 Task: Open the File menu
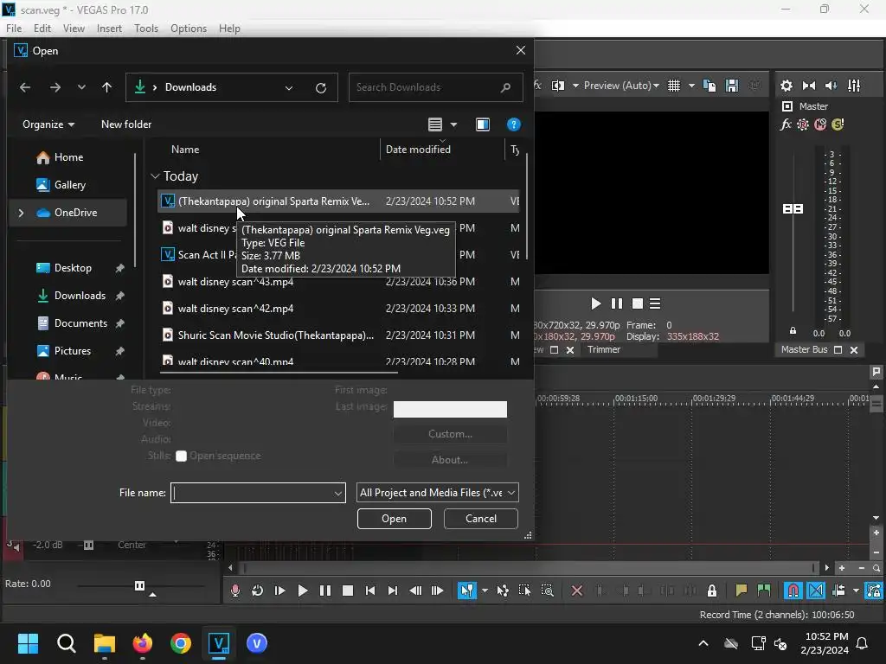[x=14, y=29]
